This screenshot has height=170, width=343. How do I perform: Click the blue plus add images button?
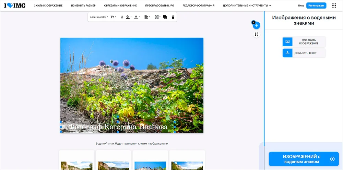[x=256, y=25]
